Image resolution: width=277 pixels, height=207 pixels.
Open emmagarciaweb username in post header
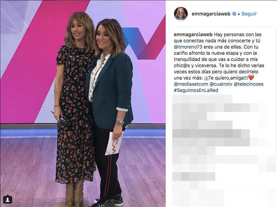(211, 14)
